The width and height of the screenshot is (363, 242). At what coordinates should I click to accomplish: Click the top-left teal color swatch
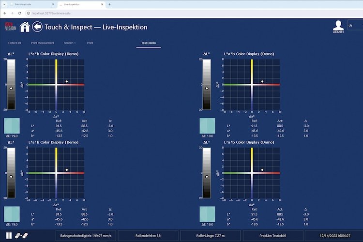(12, 125)
